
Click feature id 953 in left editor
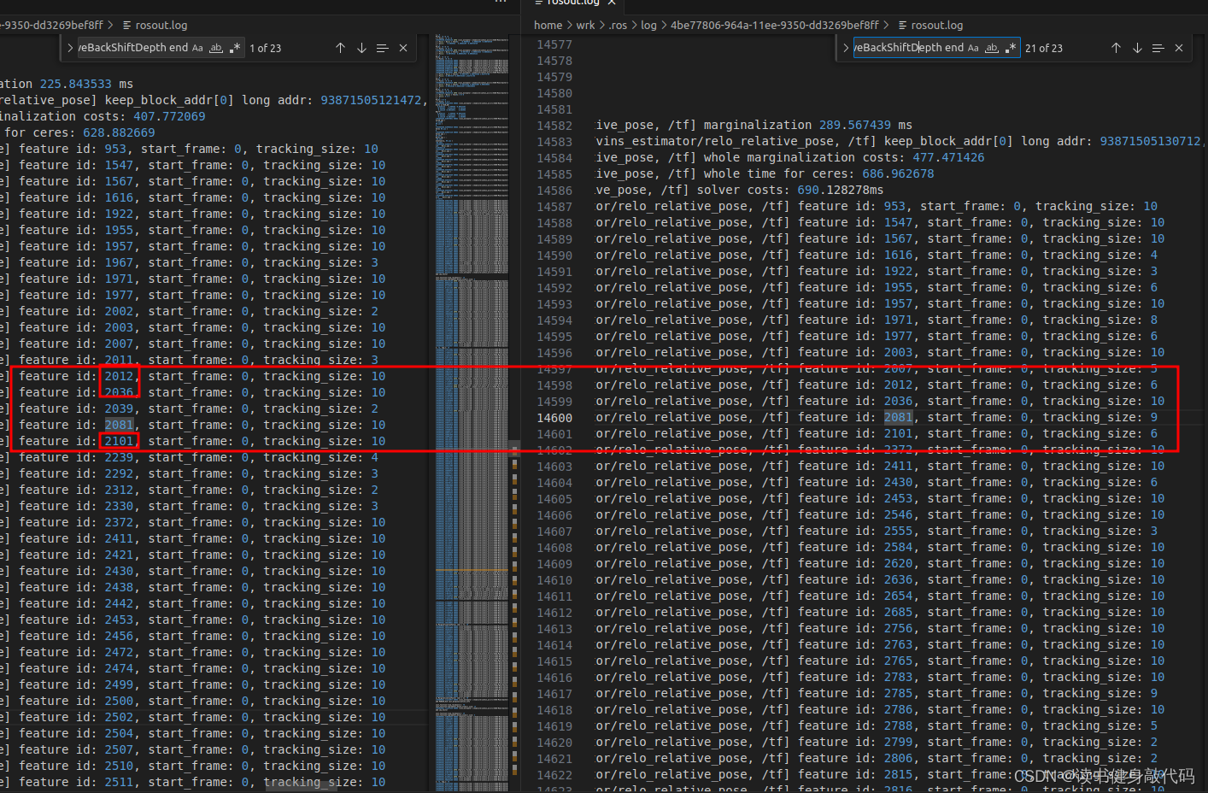[115, 149]
